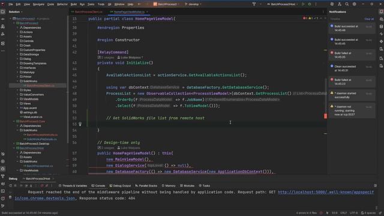Open the Terminal tool window icon

3,191
